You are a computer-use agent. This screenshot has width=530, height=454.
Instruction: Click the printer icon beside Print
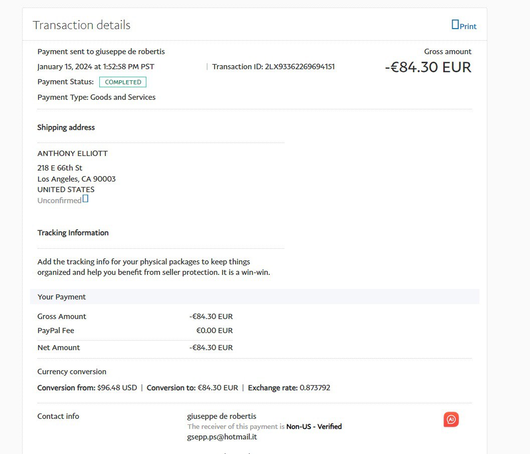[x=455, y=24]
